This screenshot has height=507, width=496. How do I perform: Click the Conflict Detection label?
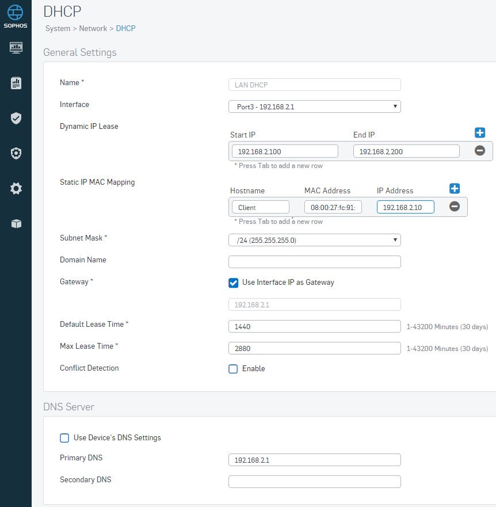(89, 368)
